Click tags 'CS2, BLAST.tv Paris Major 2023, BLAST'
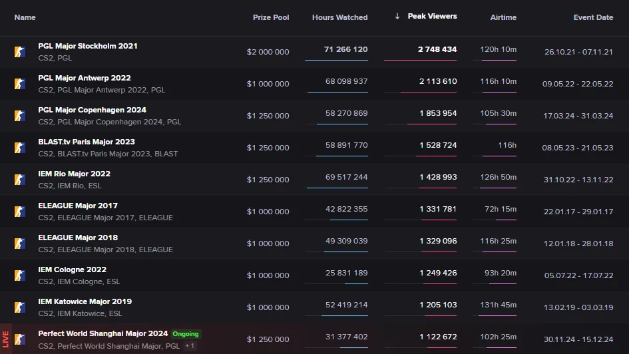This screenshot has width=629, height=354. tap(108, 154)
